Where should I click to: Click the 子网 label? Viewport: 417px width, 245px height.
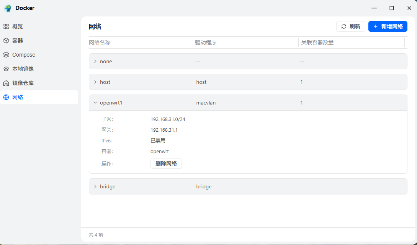(108, 119)
